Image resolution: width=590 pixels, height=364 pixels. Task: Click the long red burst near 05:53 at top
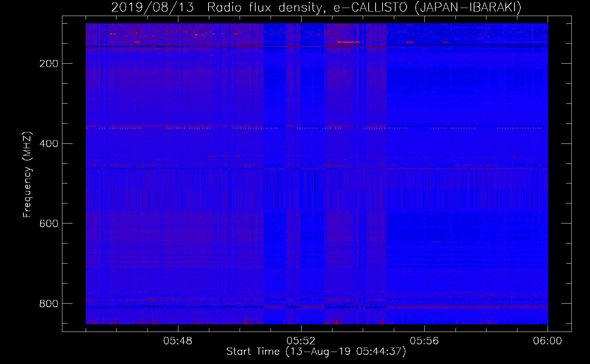[x=348, y=42]
